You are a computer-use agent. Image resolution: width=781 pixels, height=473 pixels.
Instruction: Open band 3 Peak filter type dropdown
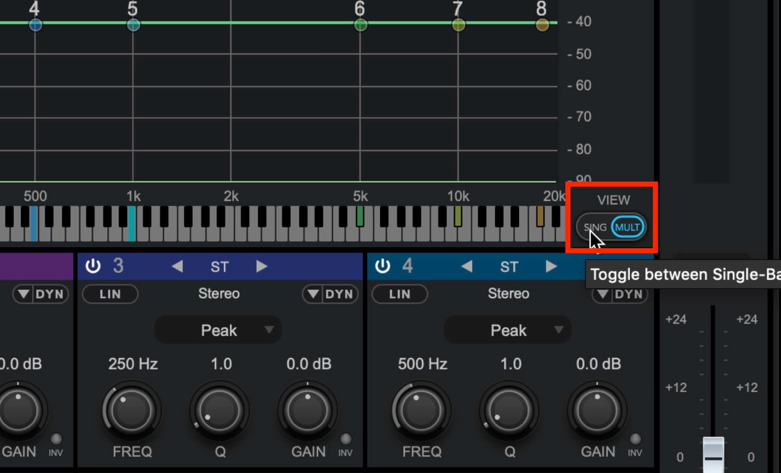218,330
